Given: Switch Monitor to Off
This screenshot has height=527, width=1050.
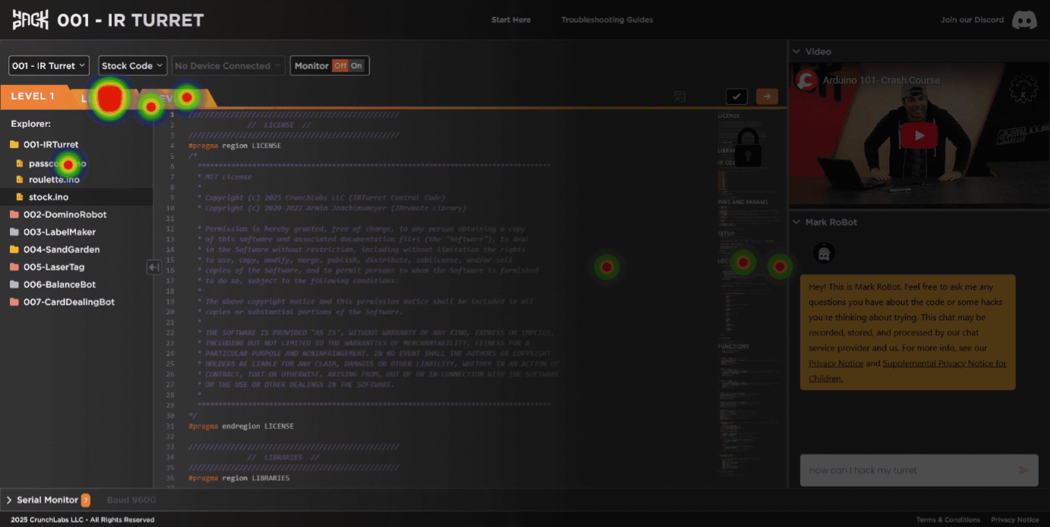Looking at the screenshot, I should click(x=340, y=66).
